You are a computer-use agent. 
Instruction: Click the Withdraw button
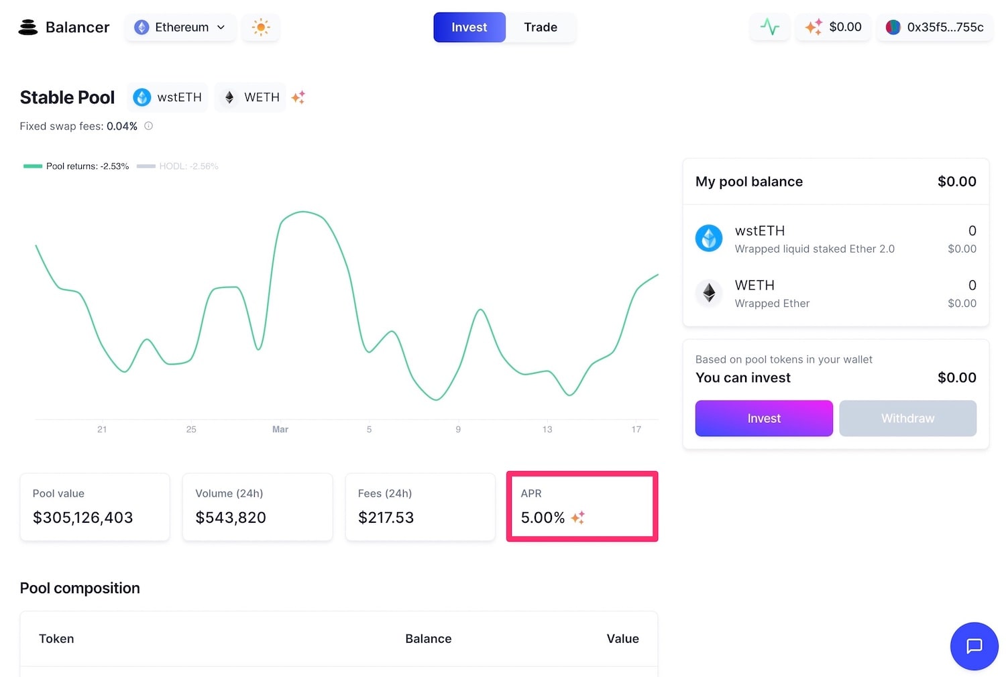pyautogui.click(x=907, y=418)
